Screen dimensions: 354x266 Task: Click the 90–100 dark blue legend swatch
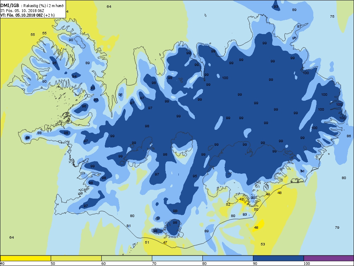tap(278, 258)
